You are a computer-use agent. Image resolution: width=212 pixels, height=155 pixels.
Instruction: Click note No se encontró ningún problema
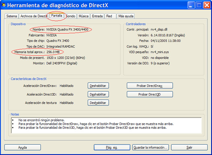point(42,120)
